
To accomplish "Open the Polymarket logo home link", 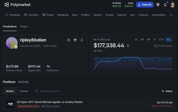I will [x=18, y=5].
